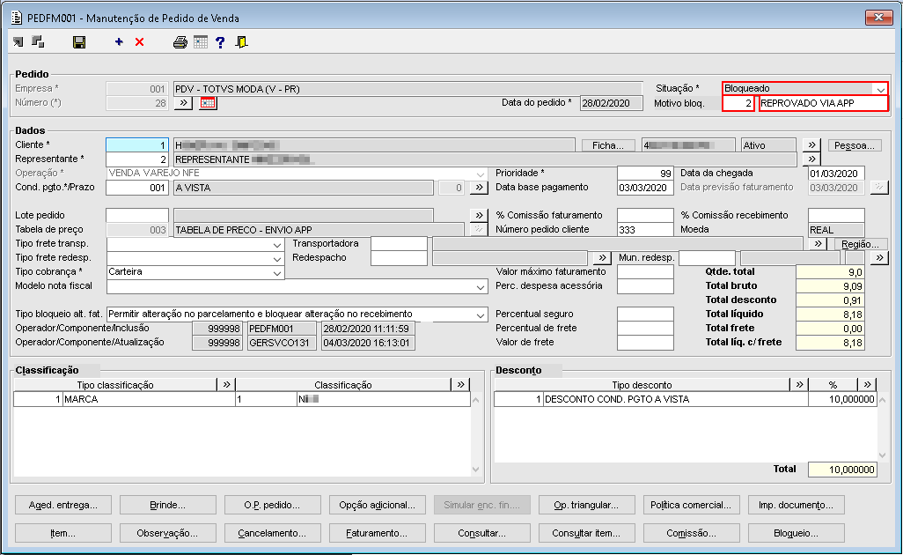Click the Data base pagamento field
Screen dimensions: 903x555
[x=645, y=188]
